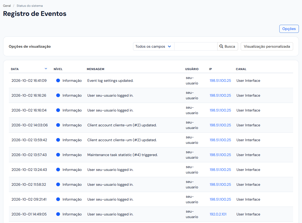Click the MENSAGEM column header
This screenshot has height=223, width=302.
[95, 69]
